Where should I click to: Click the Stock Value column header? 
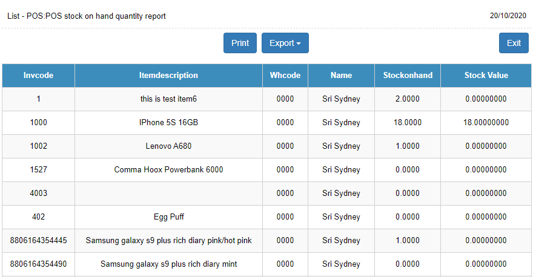pyautogui.click(x=486, y=76)
